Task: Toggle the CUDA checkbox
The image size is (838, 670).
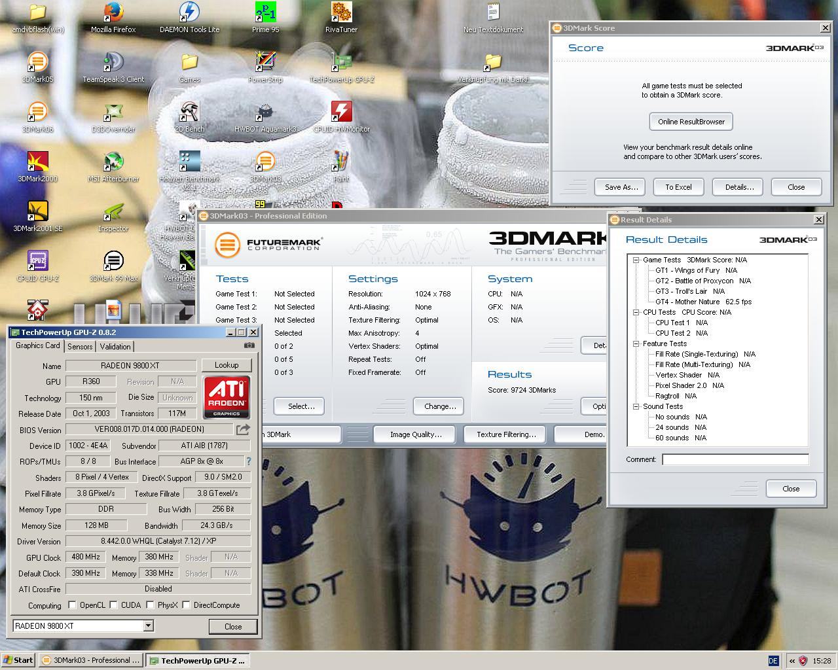Action: click(x=113, y=605)
